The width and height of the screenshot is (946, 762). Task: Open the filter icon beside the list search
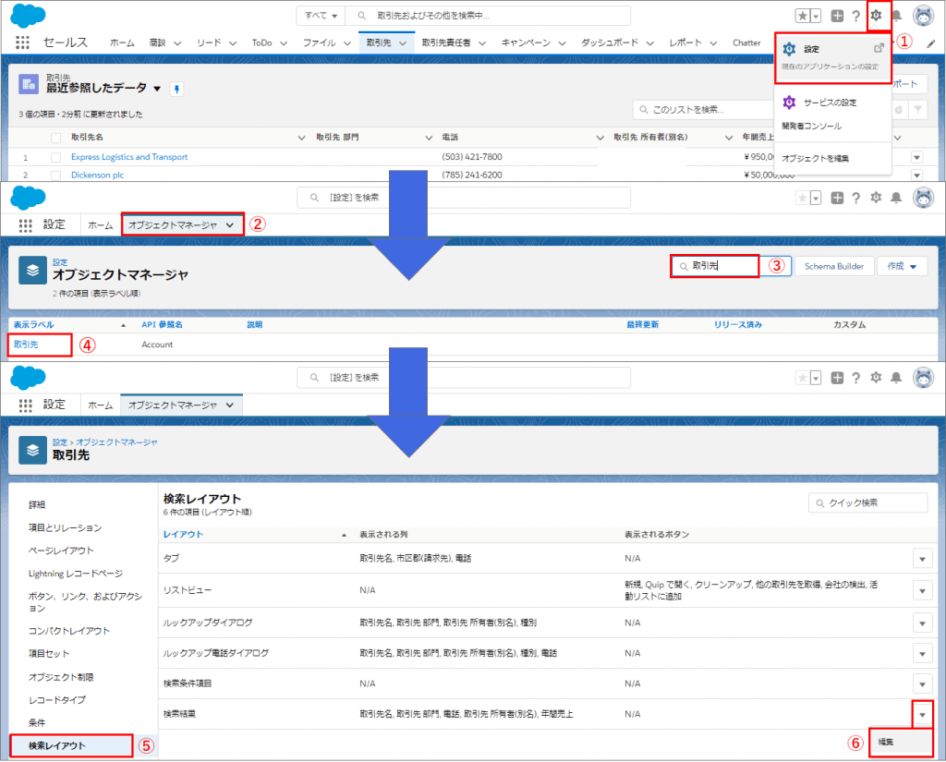(x=917, y=110)
